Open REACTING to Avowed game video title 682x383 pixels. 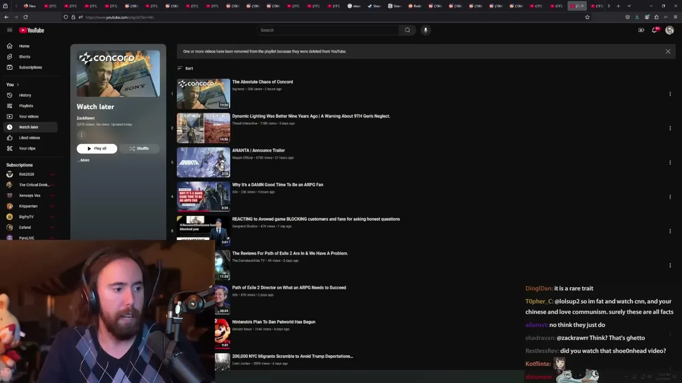pos(316,219)
